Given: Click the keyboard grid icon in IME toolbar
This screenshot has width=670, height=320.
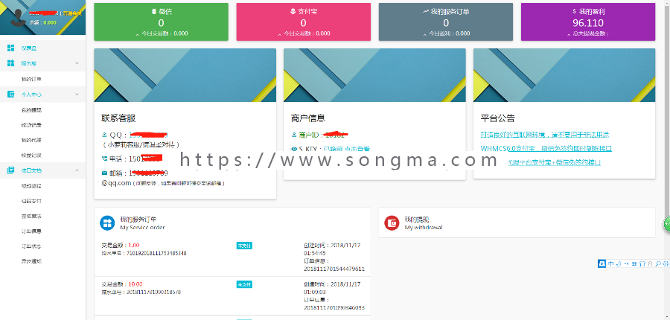Looking at the screenshot, I should tap(634, 263).
